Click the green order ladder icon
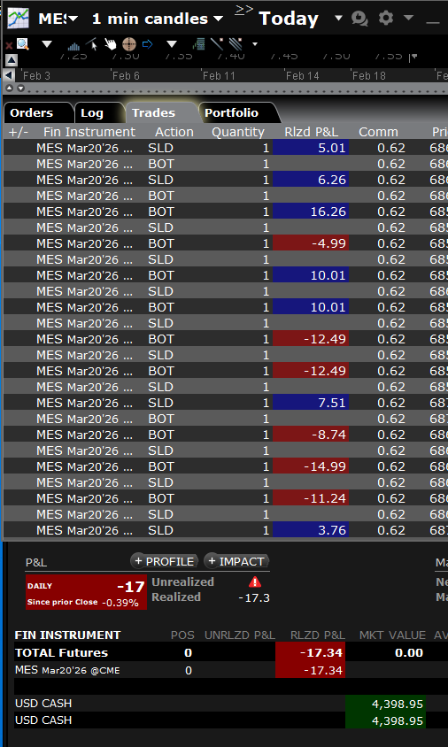Screen dimensions: 448x747 (198, 44)
